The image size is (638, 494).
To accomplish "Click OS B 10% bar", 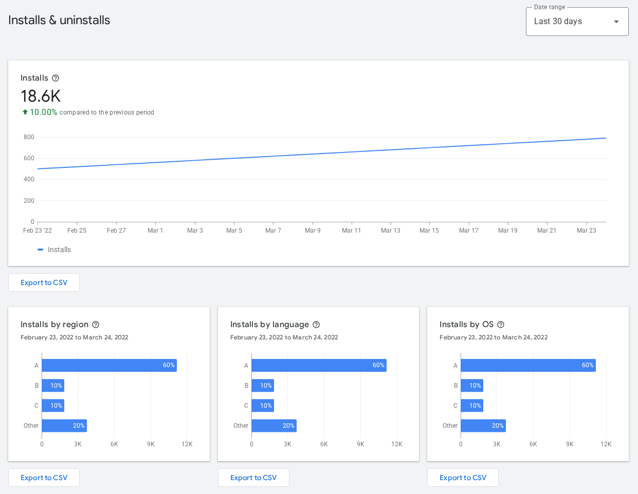I will (x=472, y=385).
